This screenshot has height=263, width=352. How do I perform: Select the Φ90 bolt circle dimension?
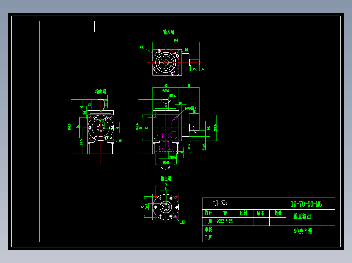(142, 48)
